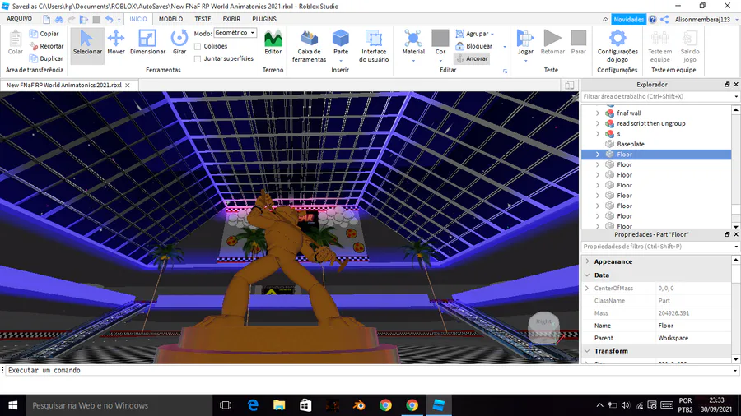Open the help question mark icon
Screen dimensions: 741x416
[x=653, y=20]
